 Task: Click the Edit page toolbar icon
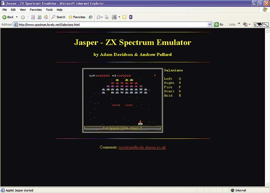coord(114,17)
